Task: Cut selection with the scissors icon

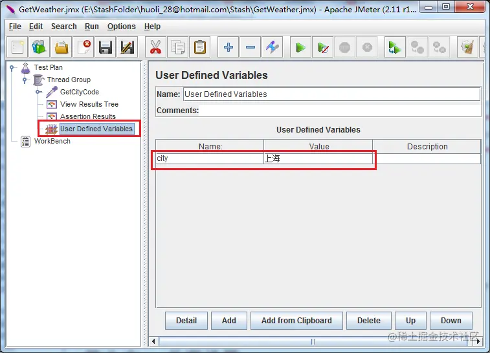Action: [x=155, y=47]
